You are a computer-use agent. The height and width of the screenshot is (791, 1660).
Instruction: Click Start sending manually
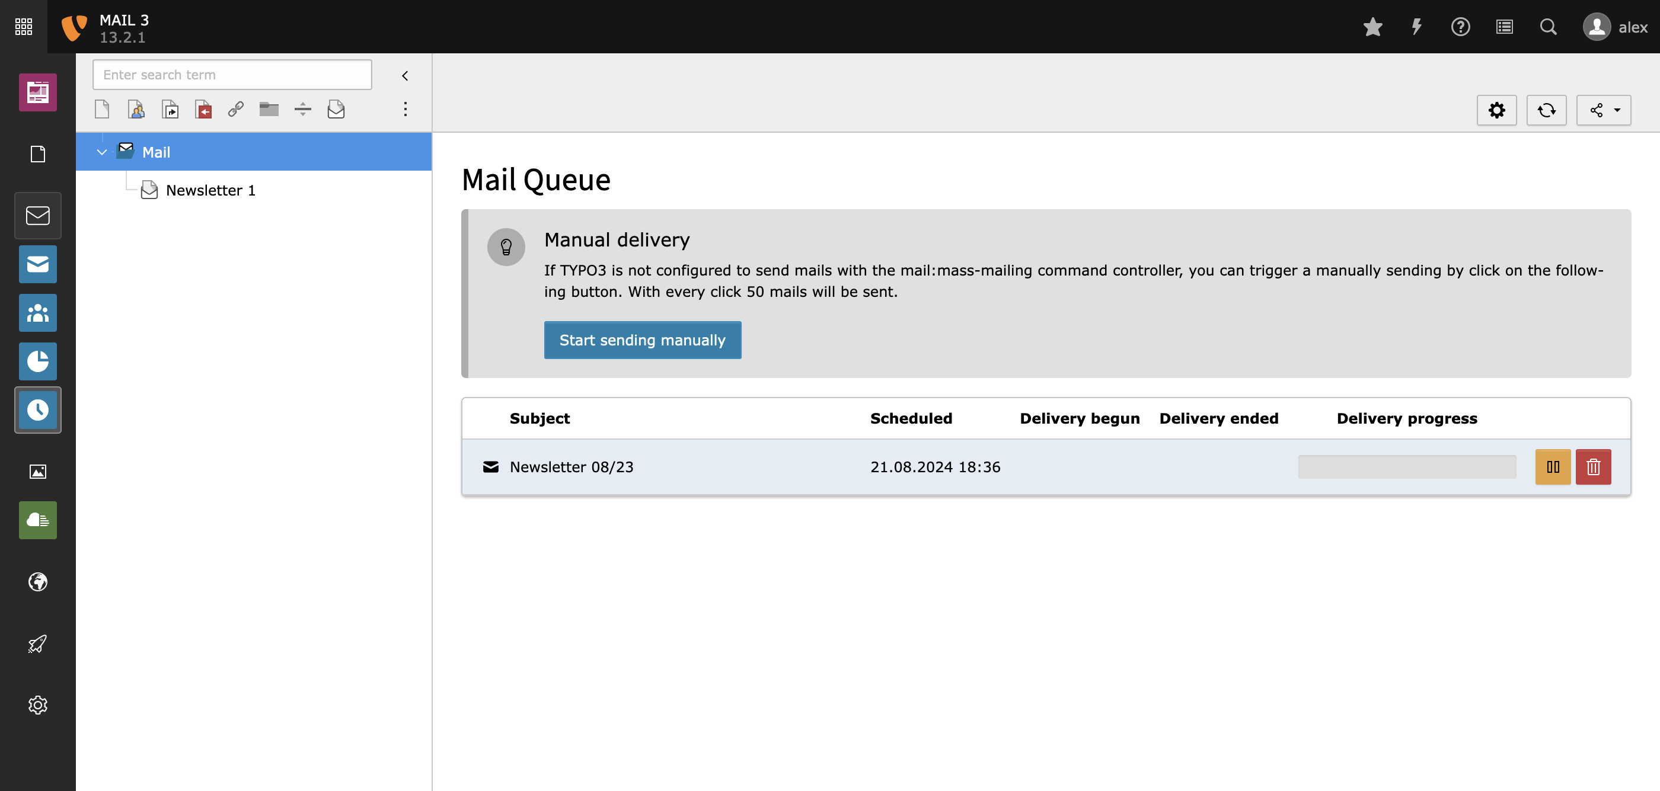pyautogui.click(x=643, y=340)
